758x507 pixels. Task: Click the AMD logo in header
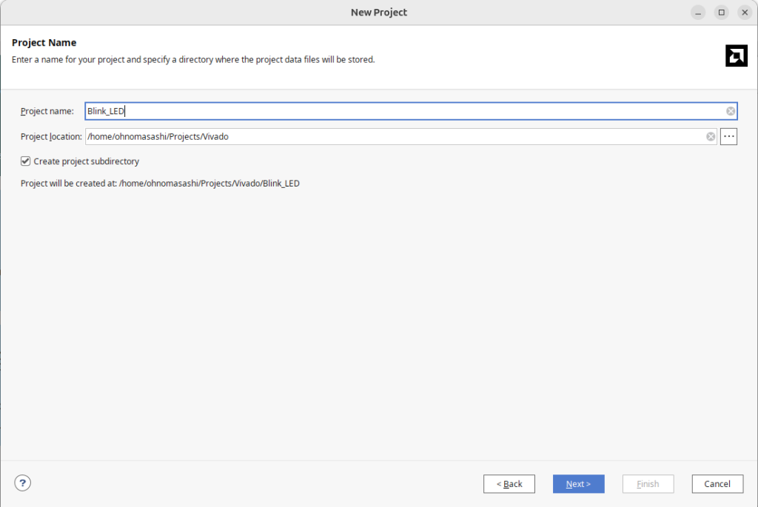point(736,56)
